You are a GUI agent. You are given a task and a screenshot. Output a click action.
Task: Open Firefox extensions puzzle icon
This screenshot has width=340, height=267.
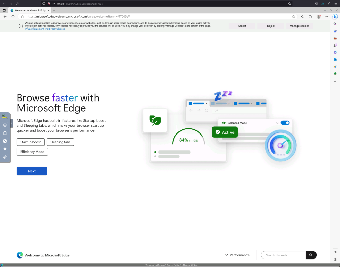click(x=329, y=4)
